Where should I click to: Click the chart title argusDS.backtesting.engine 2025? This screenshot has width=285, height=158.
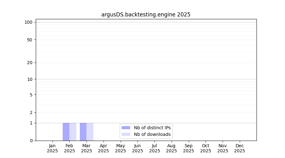146,15
